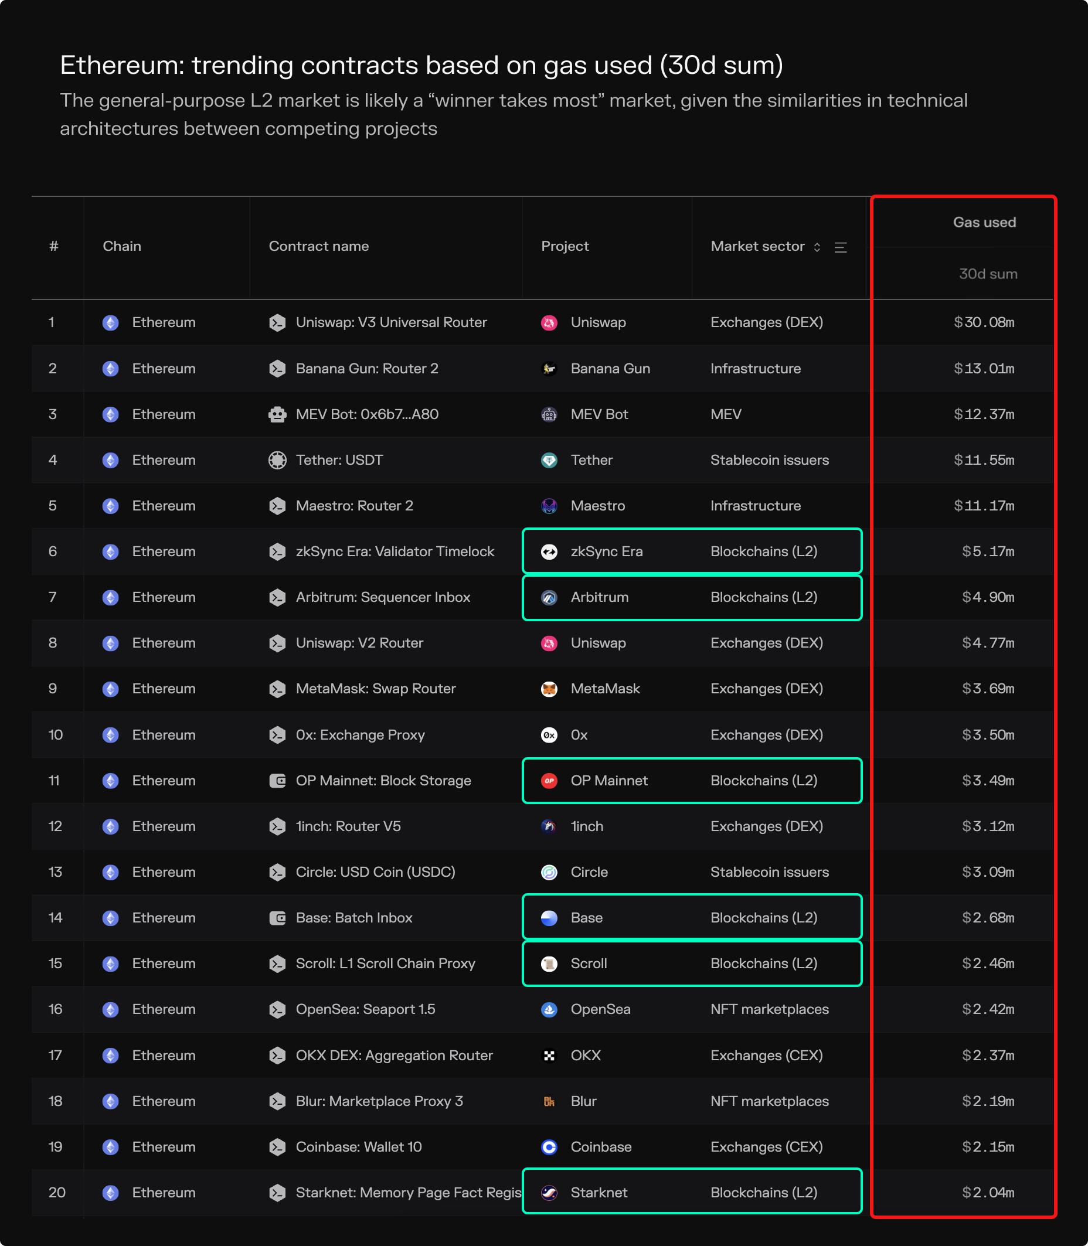Click Infrastructure in the Banana Gun row

(755, 369)
